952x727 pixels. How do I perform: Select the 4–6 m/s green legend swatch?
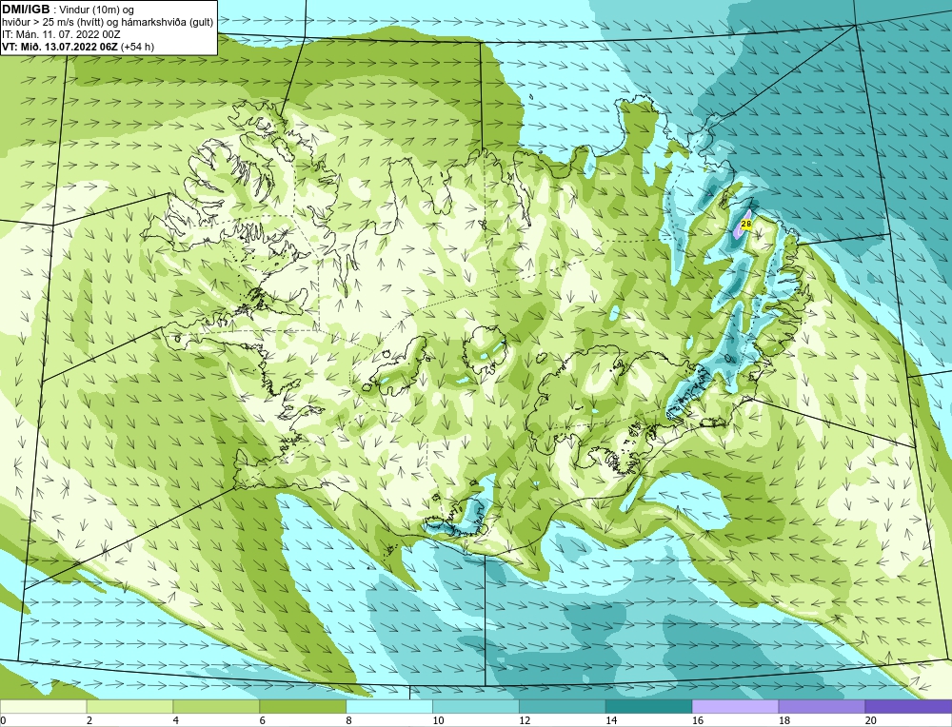pyautogui.click(x=216, y=706)
